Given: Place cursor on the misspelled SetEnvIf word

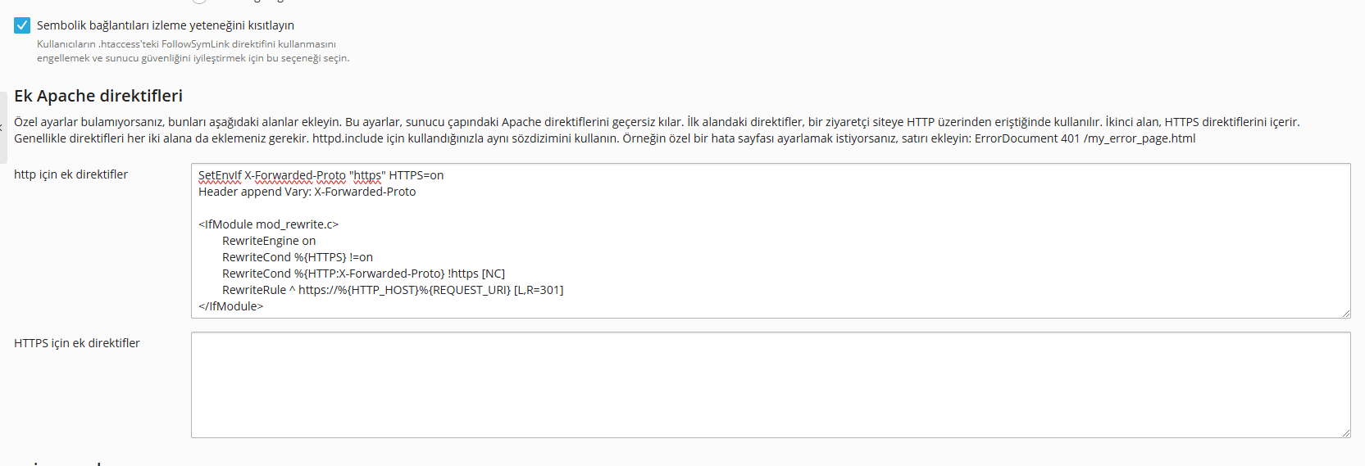Looking at the screenshot, I should (x=219, y=175).
